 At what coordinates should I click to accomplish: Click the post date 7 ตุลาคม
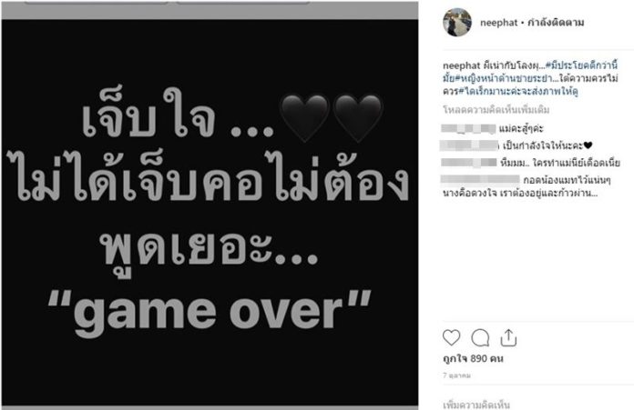[x=457, y=375]
